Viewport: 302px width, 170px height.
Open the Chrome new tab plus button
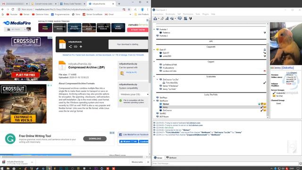pyautogui.click(x=119, y=4)
